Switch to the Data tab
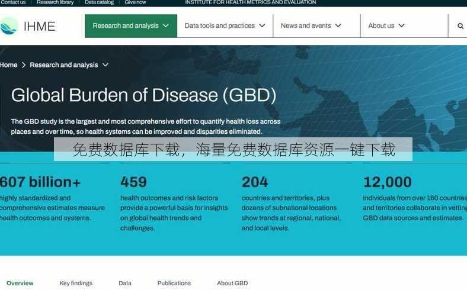This screenshot has height=290, width=467. [x=125, y=283]
